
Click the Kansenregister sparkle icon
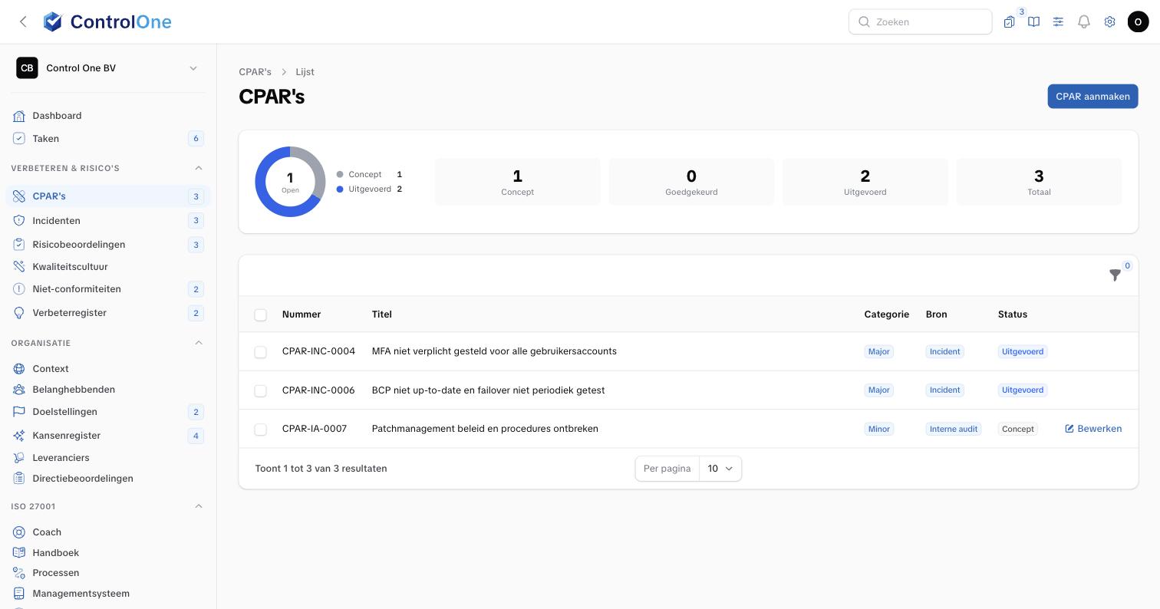tap(19, 435)
